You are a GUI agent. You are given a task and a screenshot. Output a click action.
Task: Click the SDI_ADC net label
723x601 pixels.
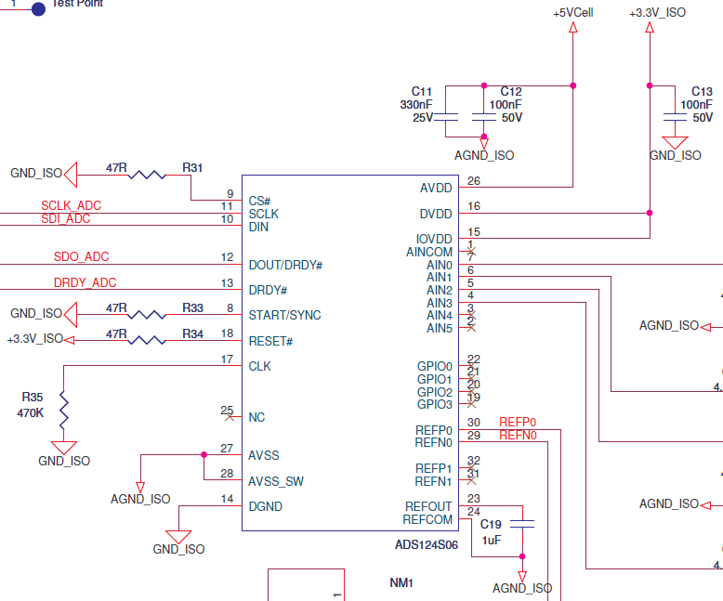[65, 218]
